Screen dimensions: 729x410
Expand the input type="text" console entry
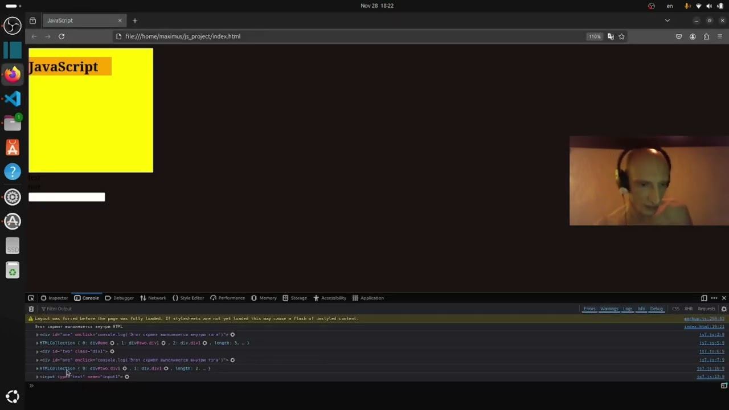38,377
